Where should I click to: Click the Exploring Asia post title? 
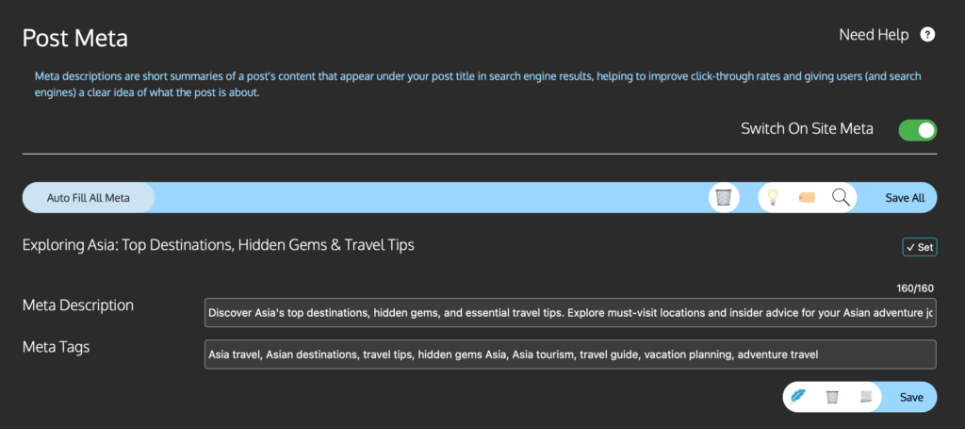click(x=219, y=245)
